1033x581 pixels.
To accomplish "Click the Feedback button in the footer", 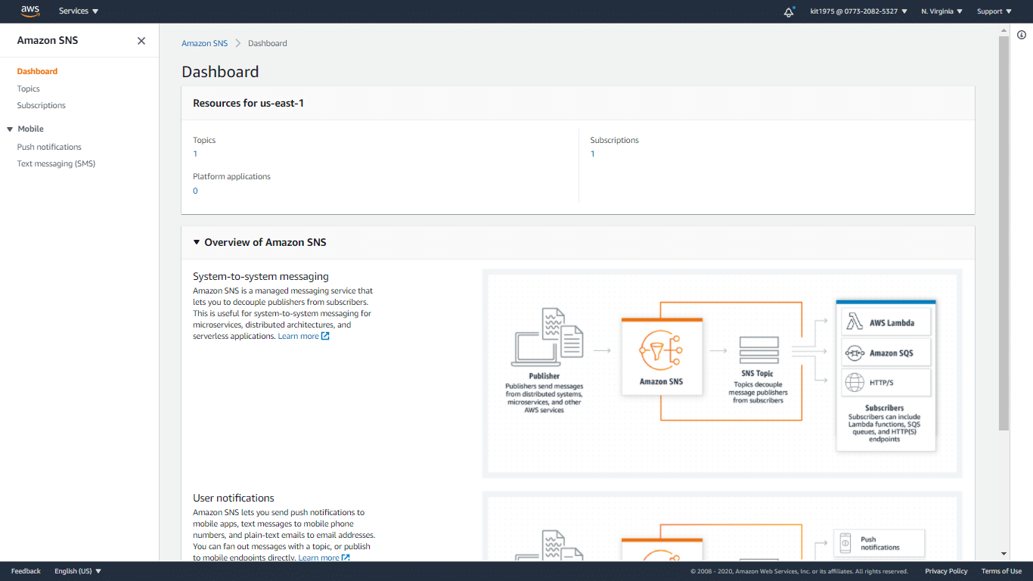I will click(x=25, y=571).
